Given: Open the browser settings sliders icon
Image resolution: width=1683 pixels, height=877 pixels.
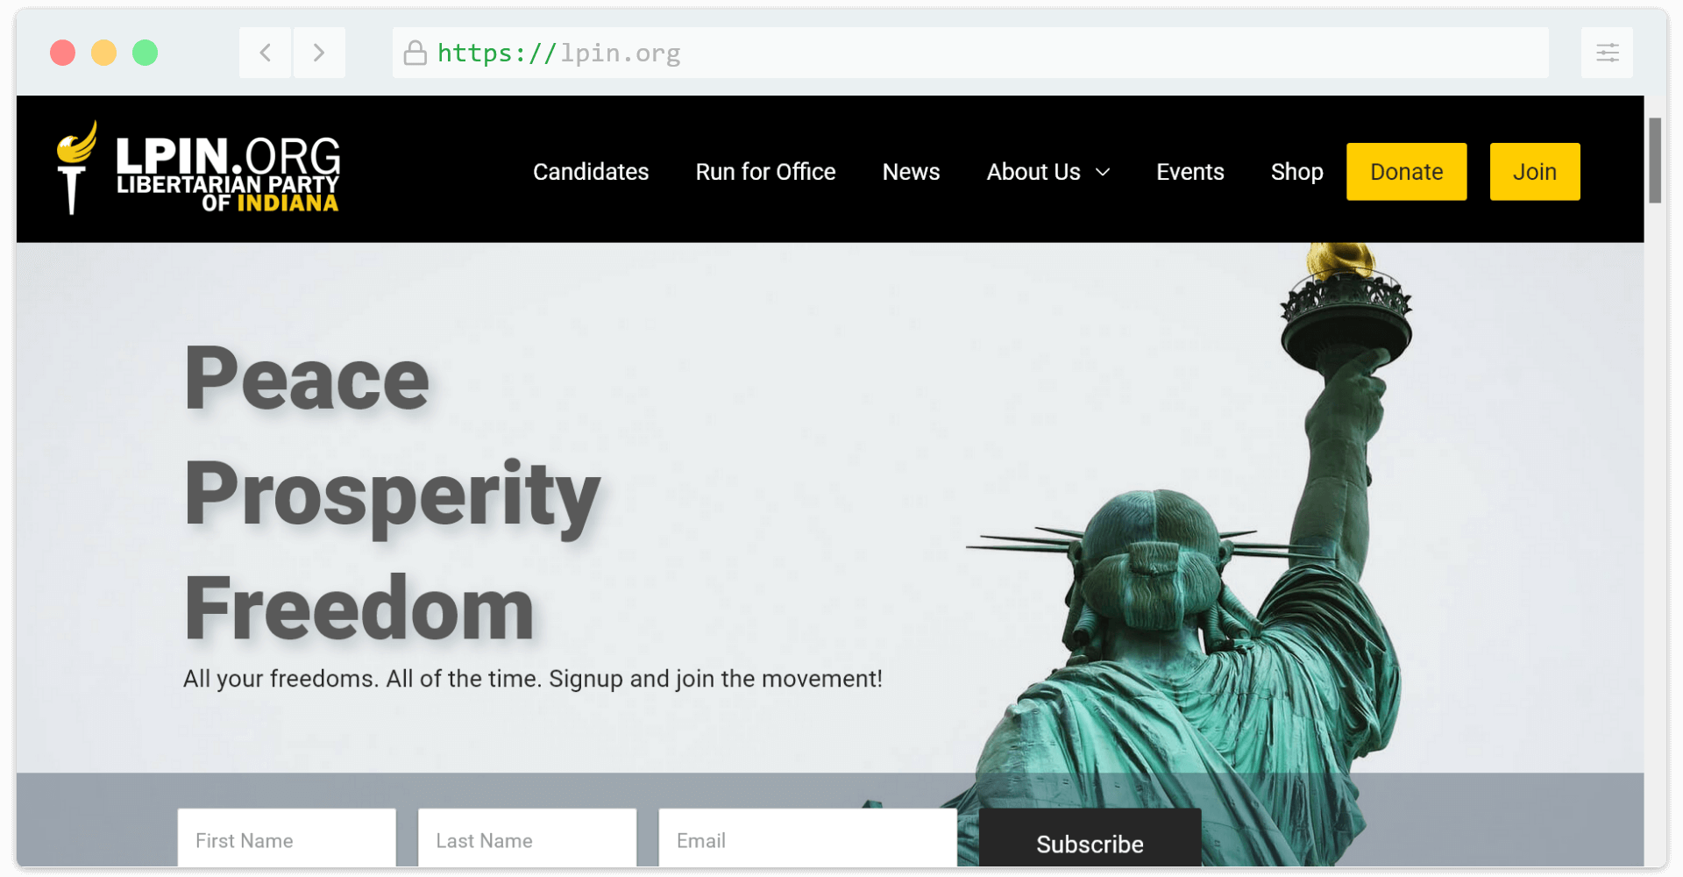Looking at the screenshot, I should pos(1607,53).
